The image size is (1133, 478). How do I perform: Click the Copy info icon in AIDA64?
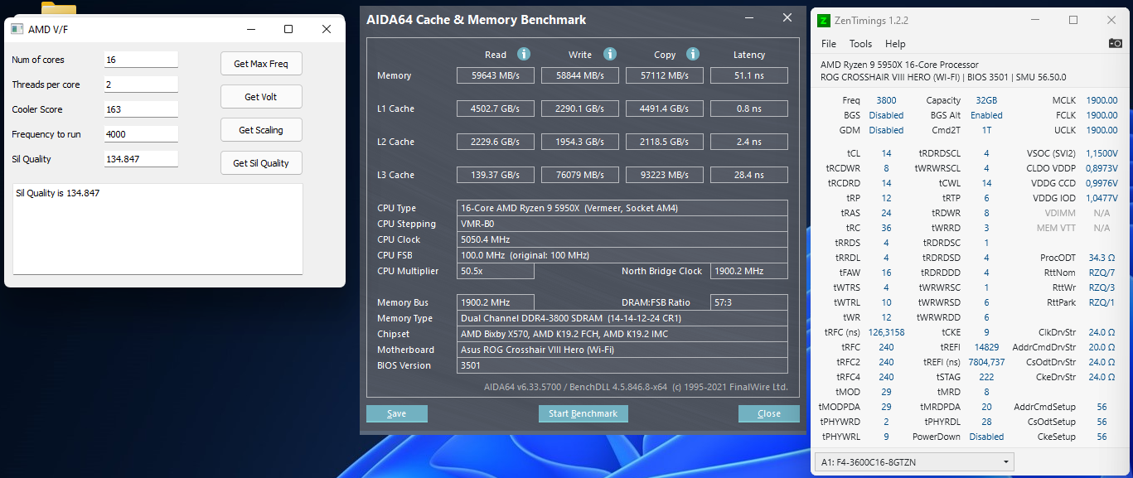[x=693, y=54]
